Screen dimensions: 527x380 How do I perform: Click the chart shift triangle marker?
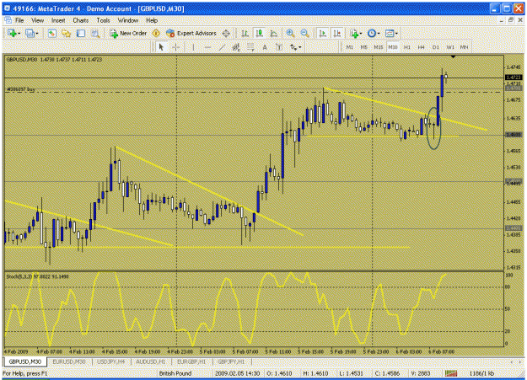453,57
